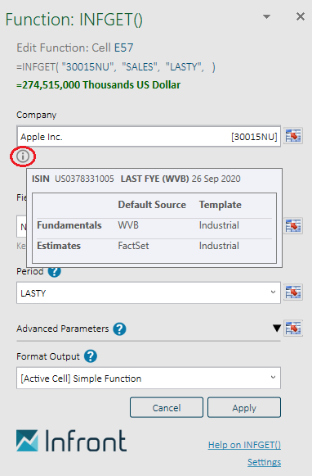Click the FactSet estimates source
Image resolution: width=312 pixels, height=476 pixels.
coord(133,246)
